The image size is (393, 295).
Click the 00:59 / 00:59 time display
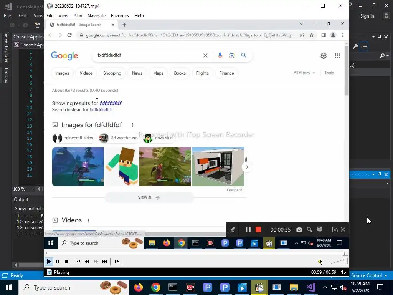[x=324, y=272]
